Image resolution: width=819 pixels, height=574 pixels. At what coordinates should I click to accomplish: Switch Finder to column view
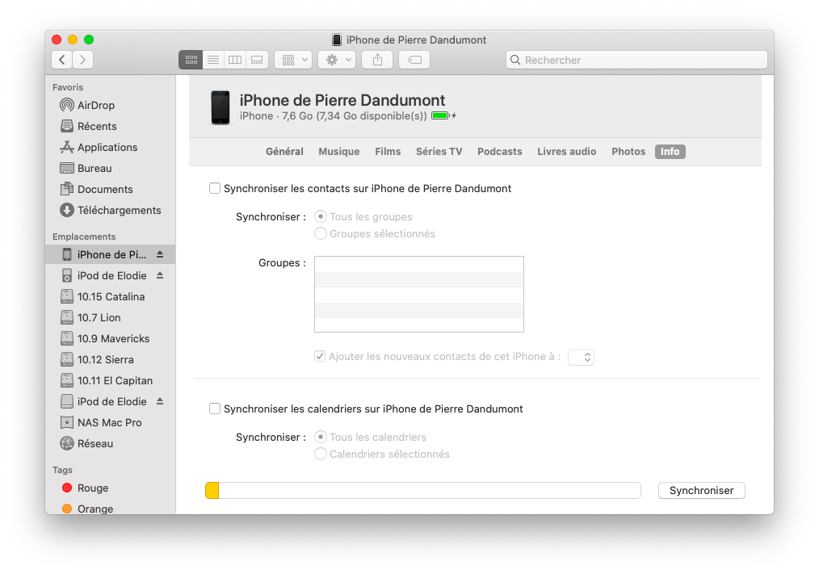point(235,60)
